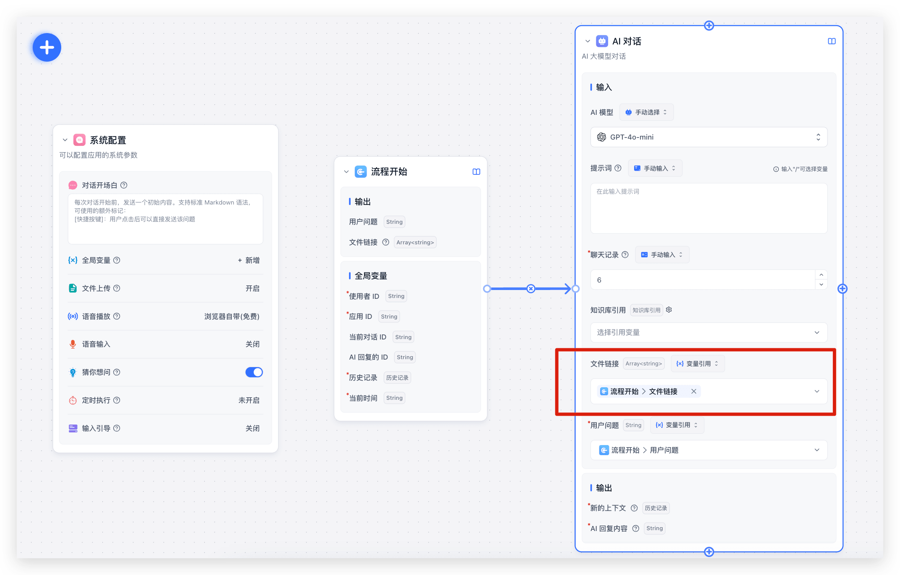Screen dimensions: 900x575
Task: Delete the connection via the line's X icon
Action: [x=531, y=289]
